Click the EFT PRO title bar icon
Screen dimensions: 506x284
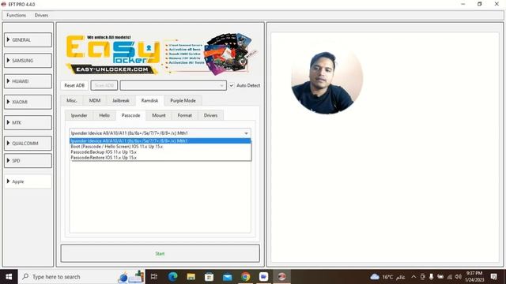(x=3, y=4)
